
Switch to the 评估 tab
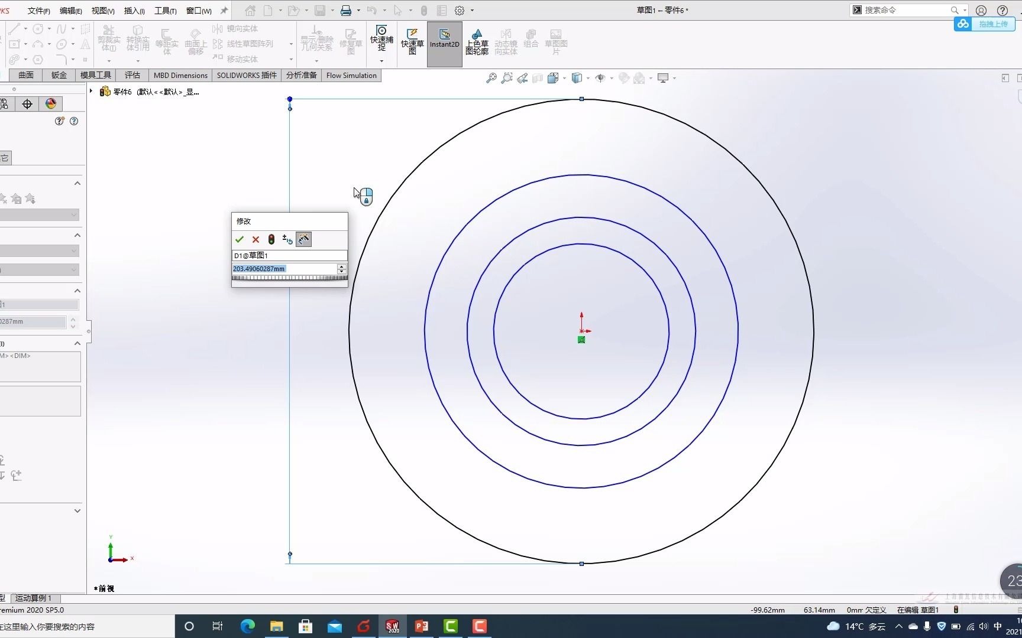132,75
